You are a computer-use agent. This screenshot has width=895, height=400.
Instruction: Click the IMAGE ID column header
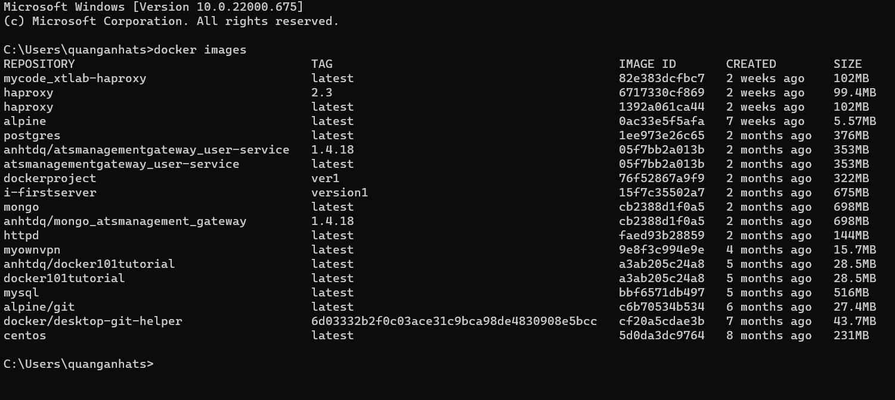648,64
